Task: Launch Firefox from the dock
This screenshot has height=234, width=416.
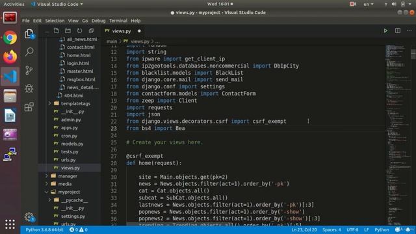Action: point(10,57)
